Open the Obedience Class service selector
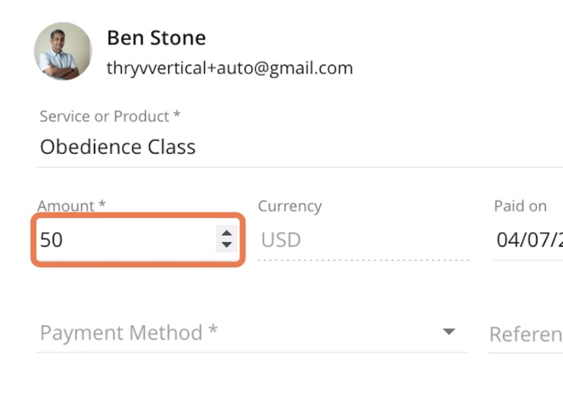563x401 pixels. click(x=299, y=147)
